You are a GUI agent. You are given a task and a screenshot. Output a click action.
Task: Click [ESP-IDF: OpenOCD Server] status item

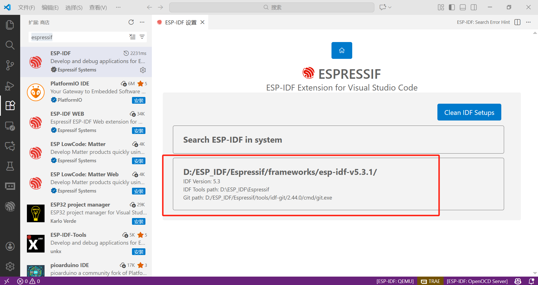tap(477, 281)
